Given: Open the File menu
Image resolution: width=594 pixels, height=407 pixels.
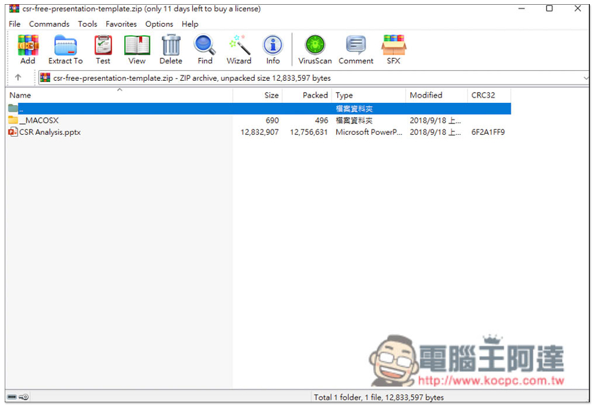Looking at the screenshot, I should click(x=14, y=24).
